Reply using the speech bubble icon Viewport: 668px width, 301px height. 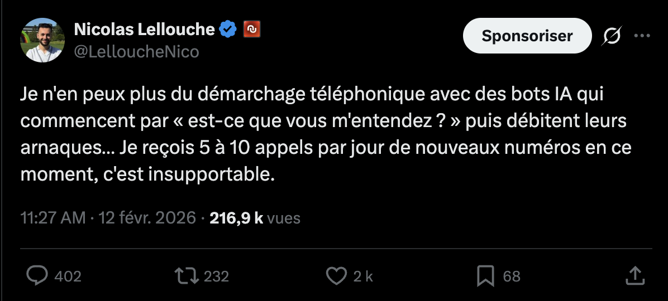37,276
